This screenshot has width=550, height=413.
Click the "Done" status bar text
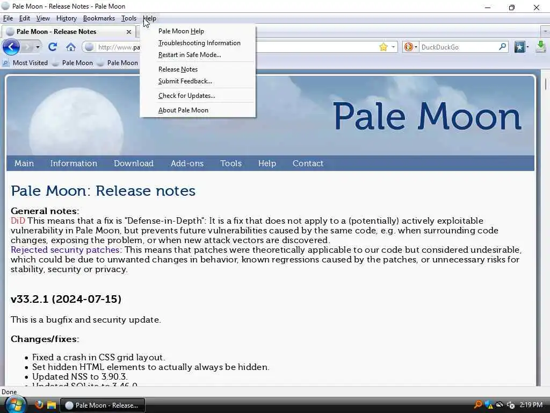pyautogui.click(x=9, y=392)
